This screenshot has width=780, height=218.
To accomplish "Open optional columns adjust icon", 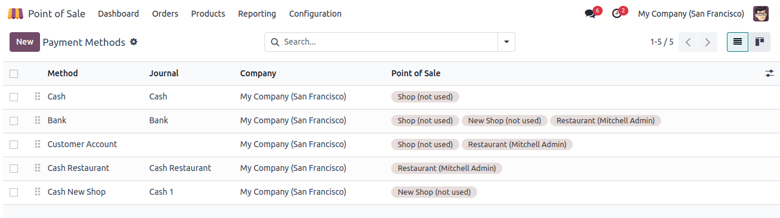I will click(769, 73).
